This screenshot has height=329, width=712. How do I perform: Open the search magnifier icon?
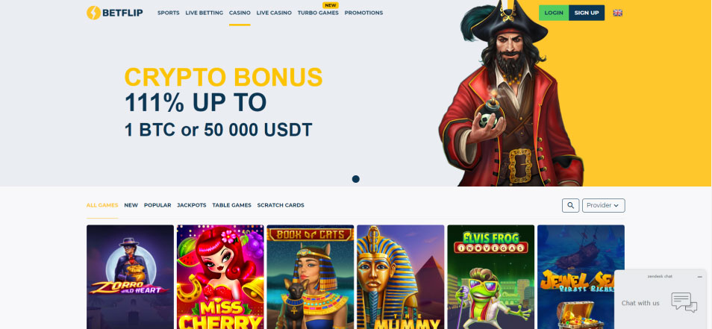click(x=570, y=206)
